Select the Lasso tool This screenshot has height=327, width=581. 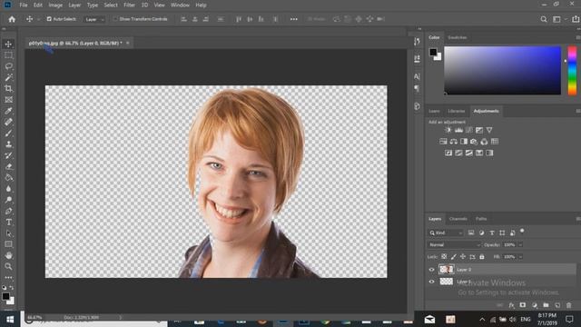(x=8, y=66)
